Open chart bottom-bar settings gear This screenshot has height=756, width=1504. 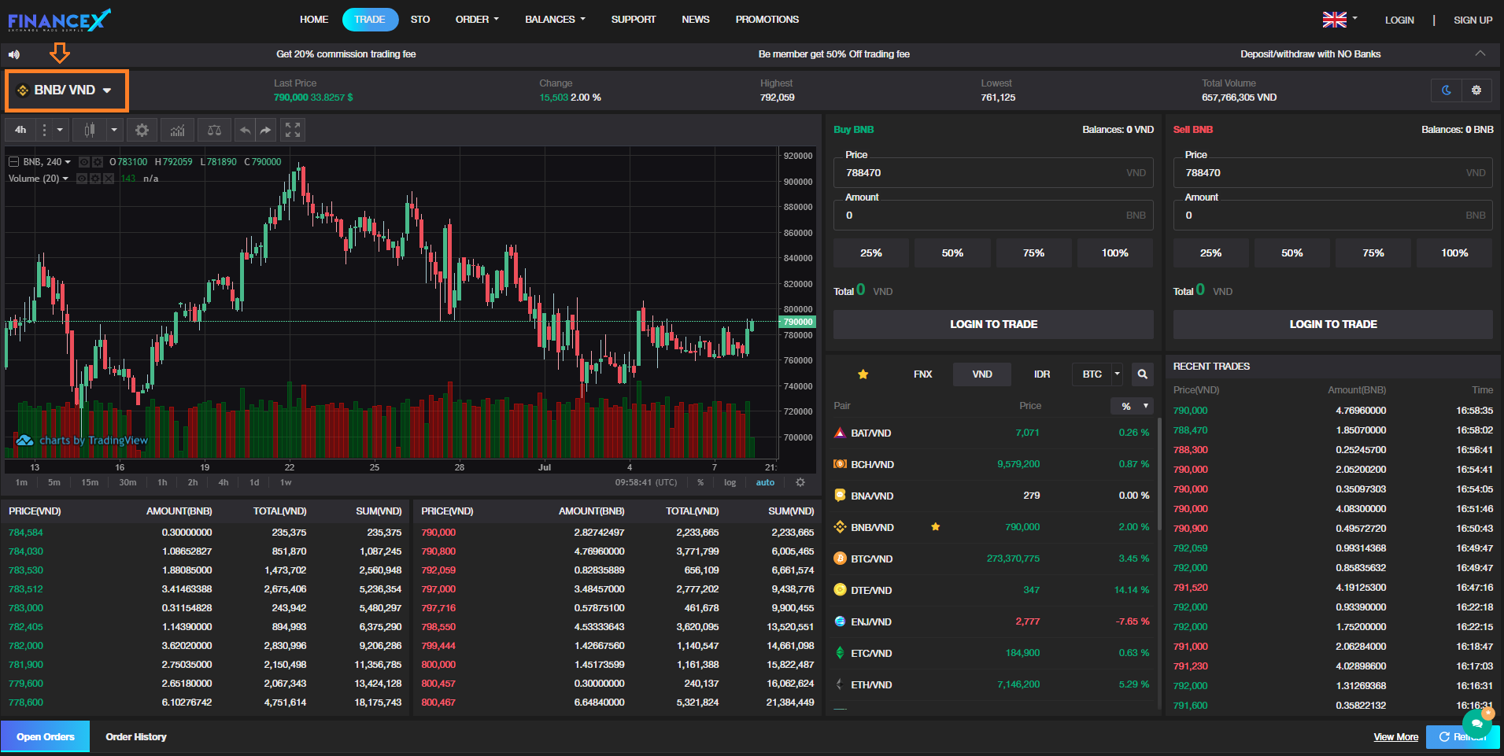800,482
